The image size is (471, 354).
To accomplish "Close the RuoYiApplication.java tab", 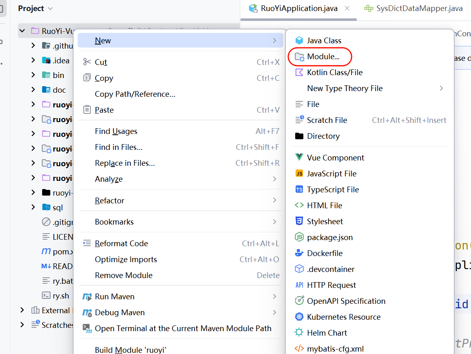I will pos(347,9).
